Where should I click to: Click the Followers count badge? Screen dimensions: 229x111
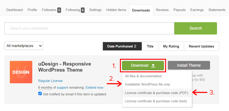pos(59,10)
